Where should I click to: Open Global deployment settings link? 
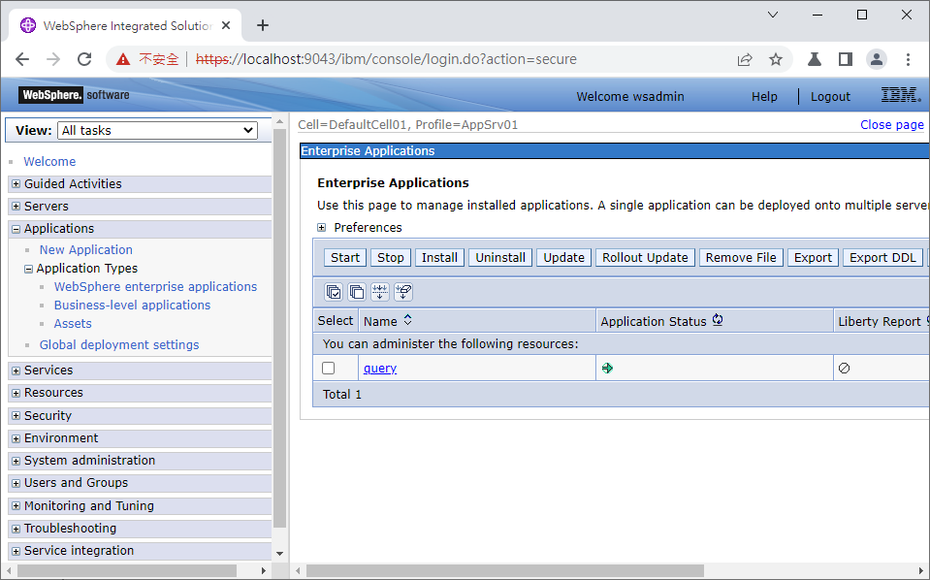coord(119,344)
